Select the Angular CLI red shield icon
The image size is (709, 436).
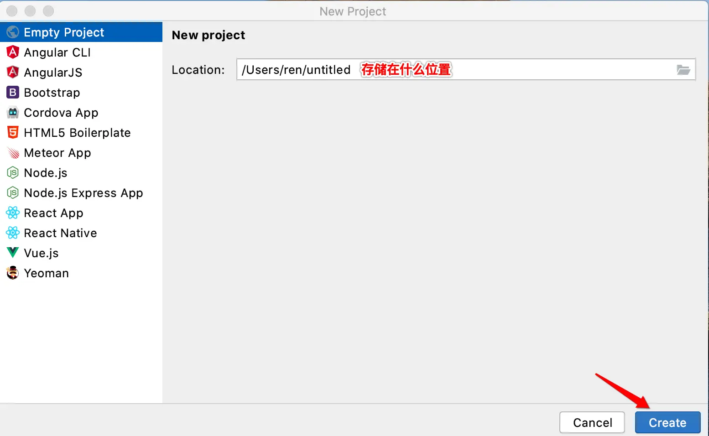13,52
